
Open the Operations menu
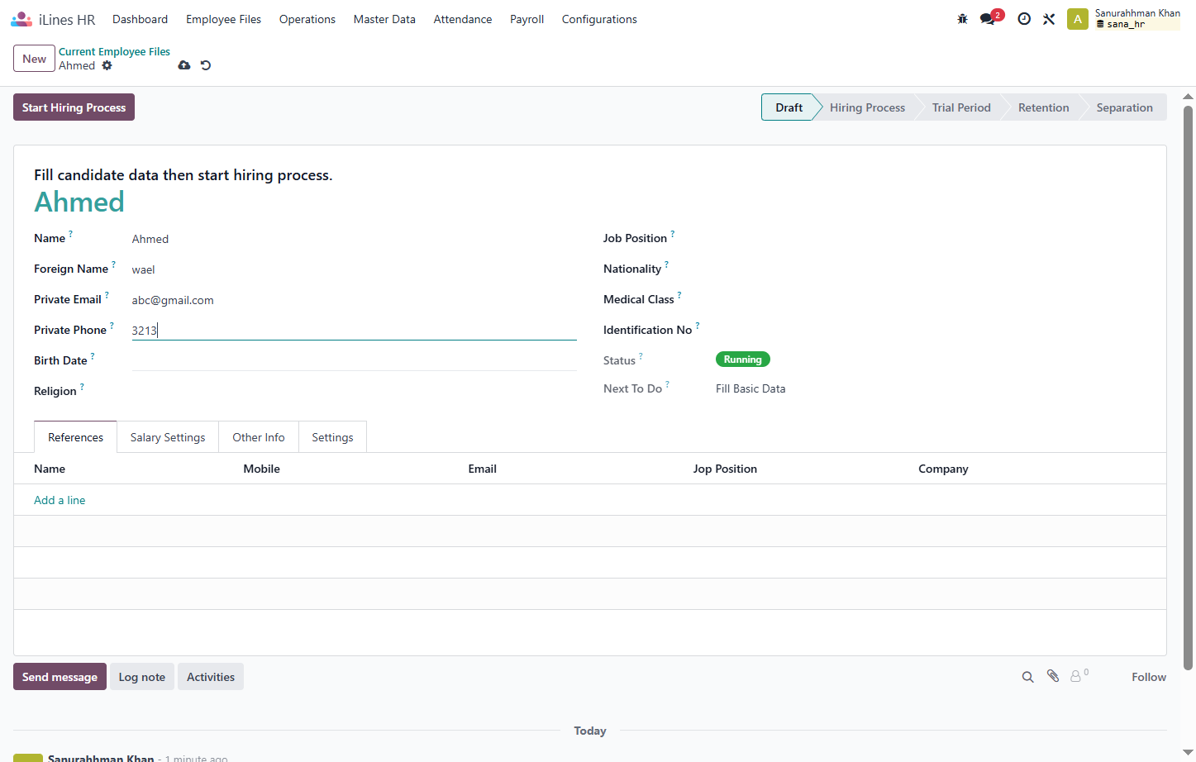pyautogui.click(x=307, y=19)
